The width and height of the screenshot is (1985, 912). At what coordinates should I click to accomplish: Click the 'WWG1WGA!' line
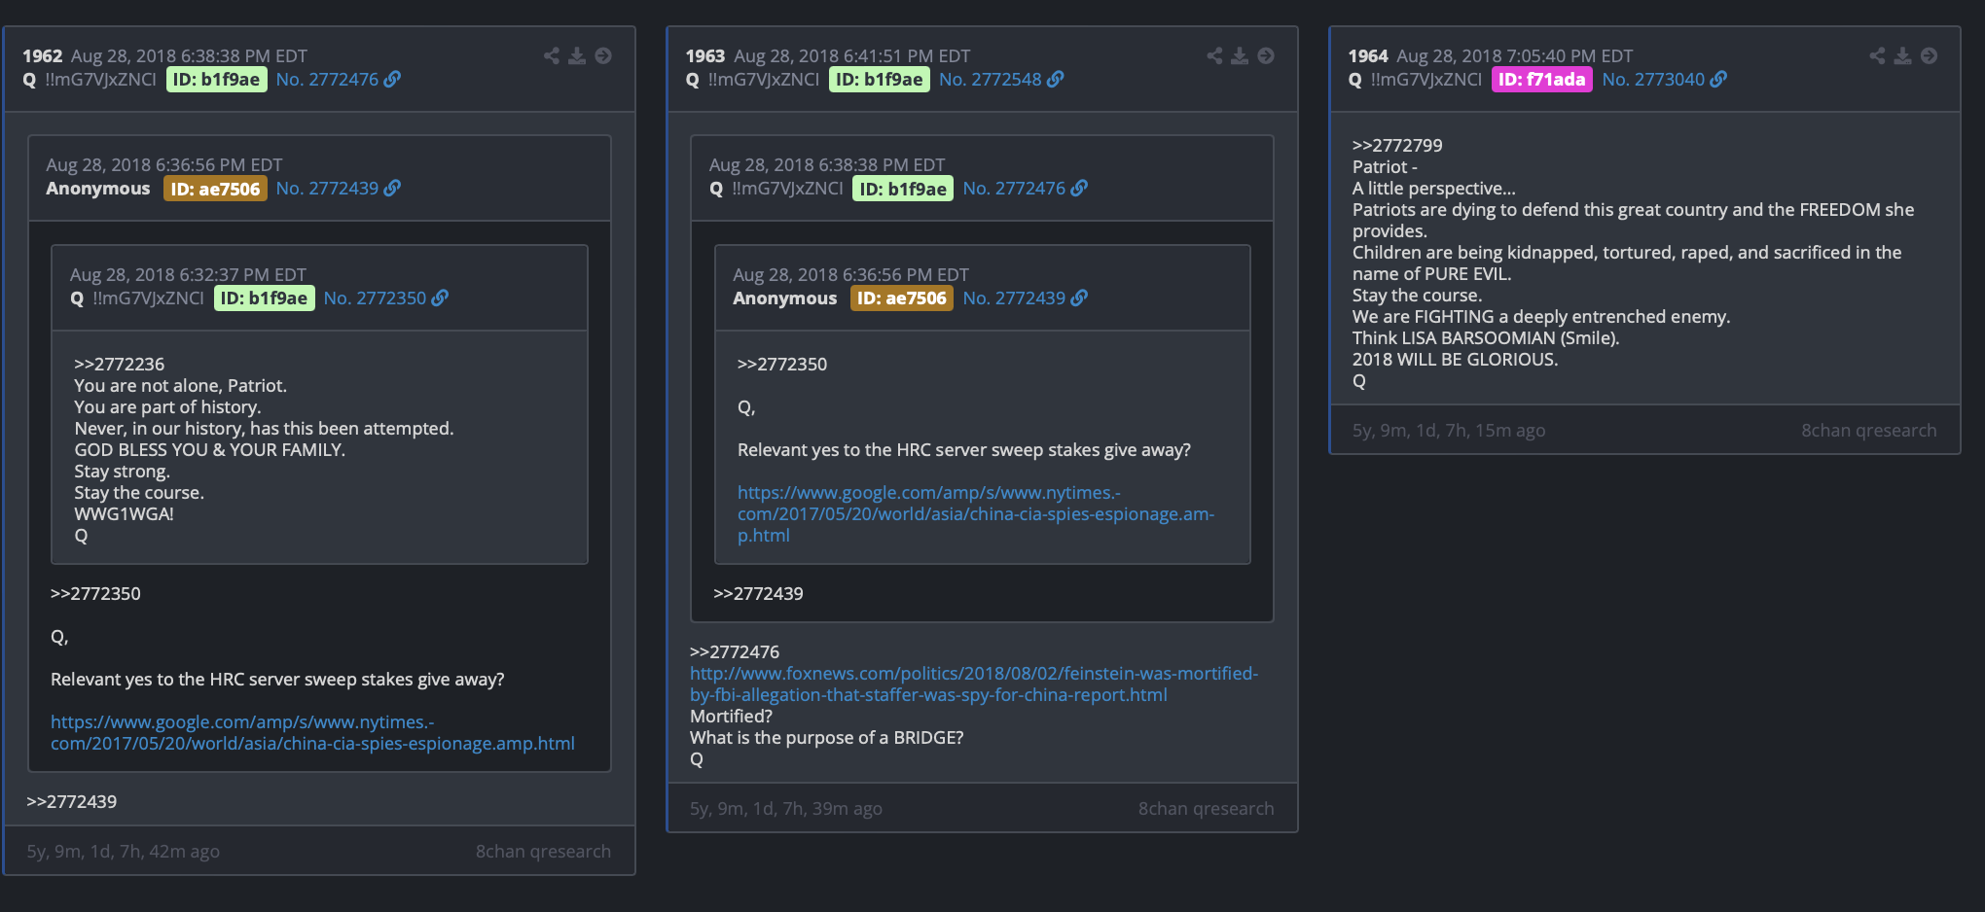(124, 513)
